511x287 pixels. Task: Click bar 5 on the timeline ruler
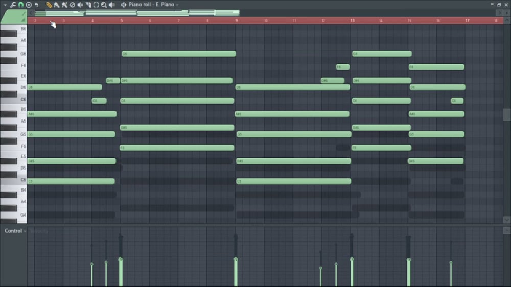coord(122,20)
